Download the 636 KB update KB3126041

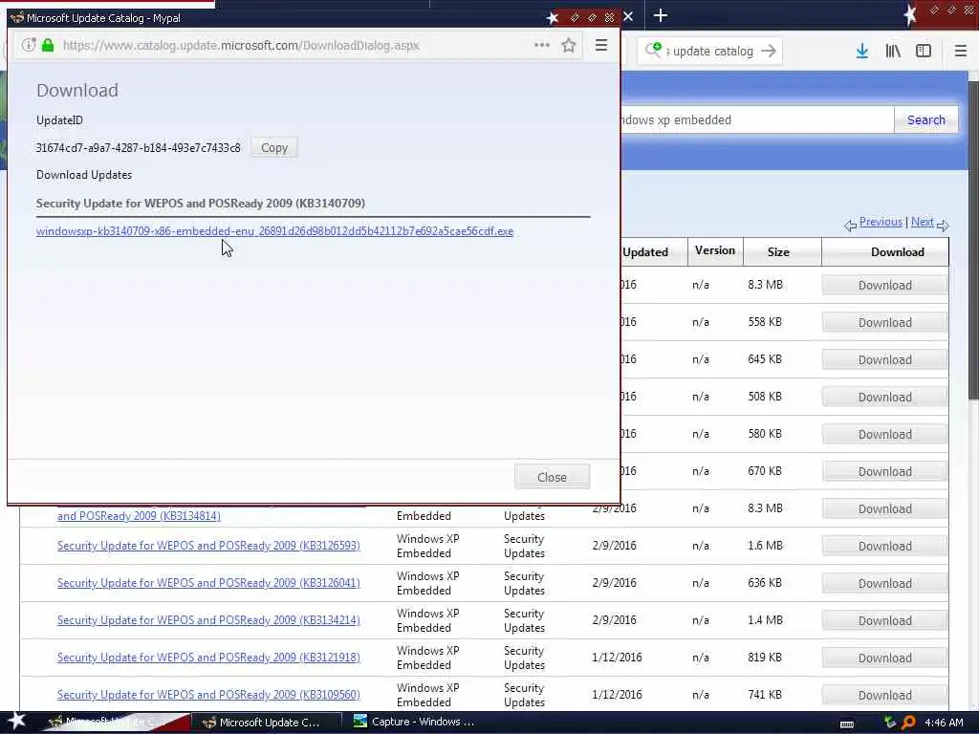click(884, 584)
